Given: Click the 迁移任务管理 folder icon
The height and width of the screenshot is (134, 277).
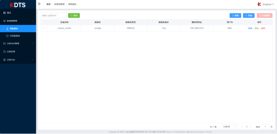Looking at the screenshot, I should (x=5, y=43).
